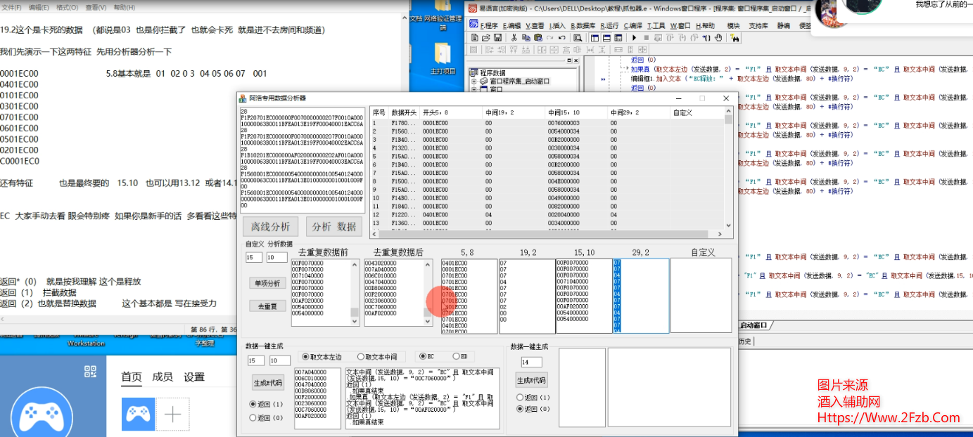Click the plus tile to add item

[172, 415]
